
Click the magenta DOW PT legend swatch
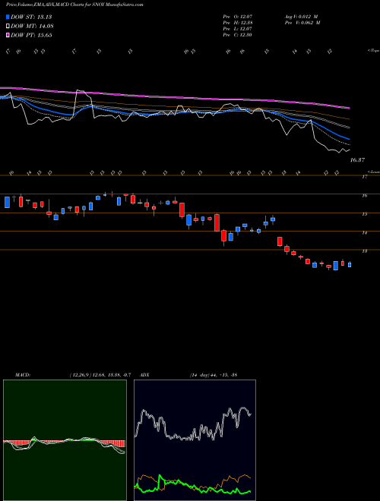tap(8, 35)
